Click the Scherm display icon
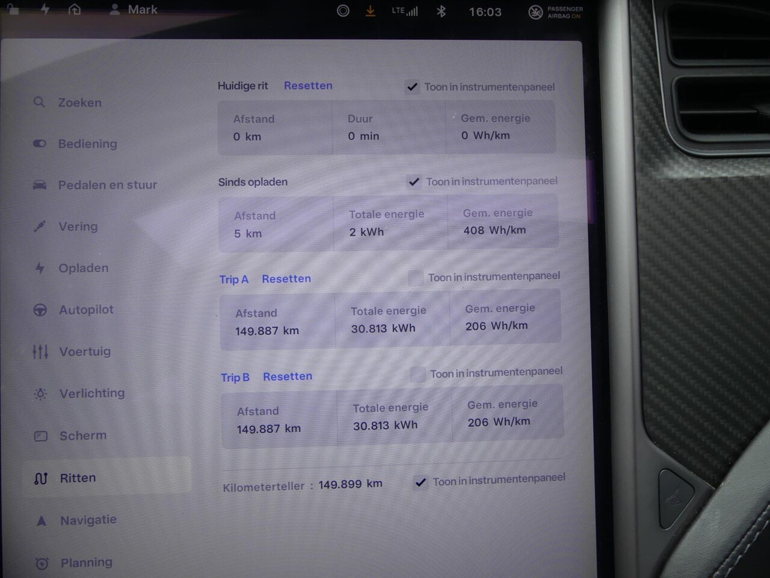 40,436
